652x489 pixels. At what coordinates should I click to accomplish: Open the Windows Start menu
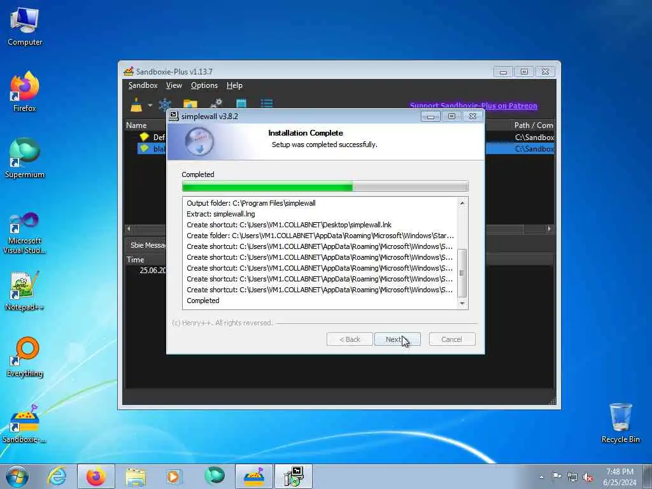point(17,476)
